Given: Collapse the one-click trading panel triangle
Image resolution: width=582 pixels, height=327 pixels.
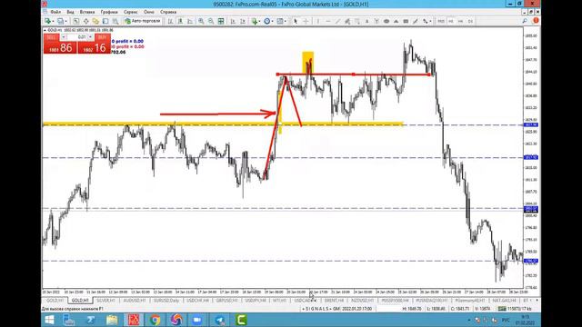Looking at the screenshot, I should [x=45, y=30].
